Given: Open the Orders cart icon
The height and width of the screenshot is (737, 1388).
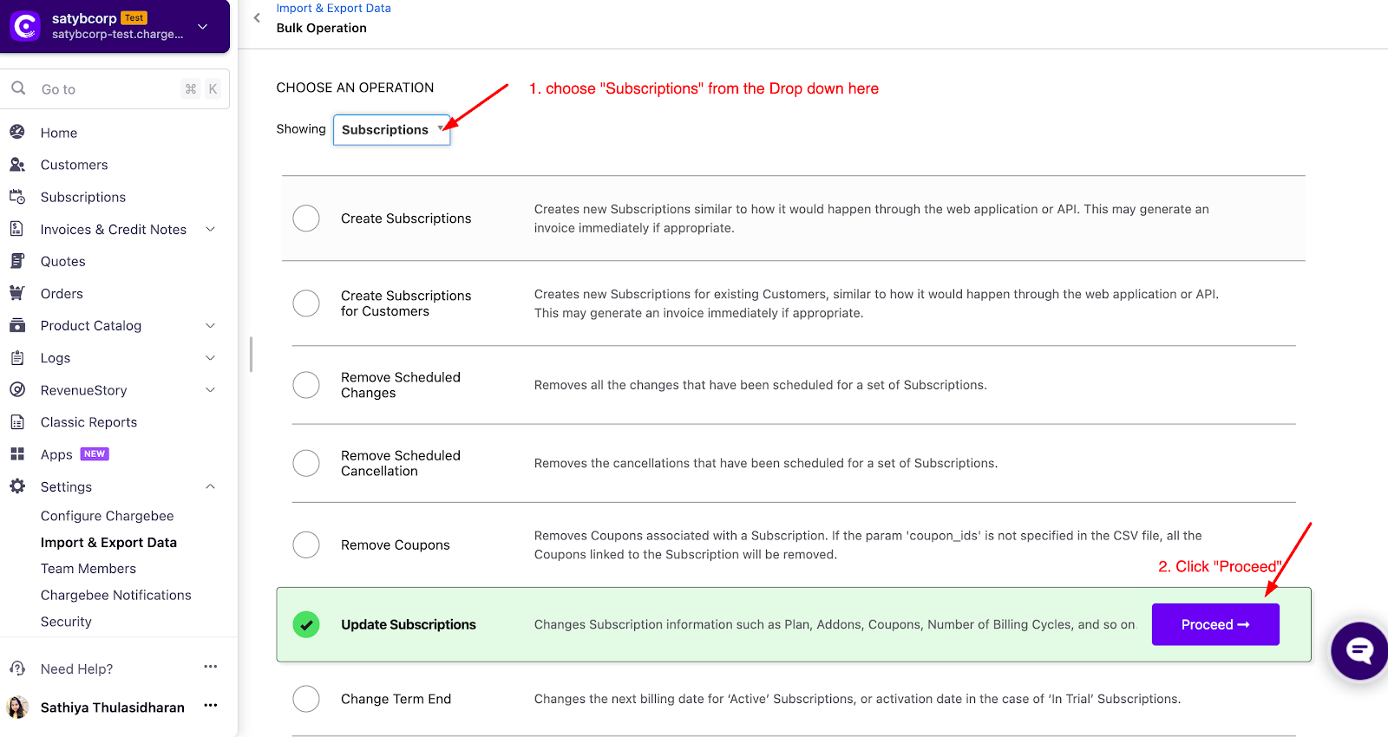Looking at the screenshot, I should [x=17, y=293].
